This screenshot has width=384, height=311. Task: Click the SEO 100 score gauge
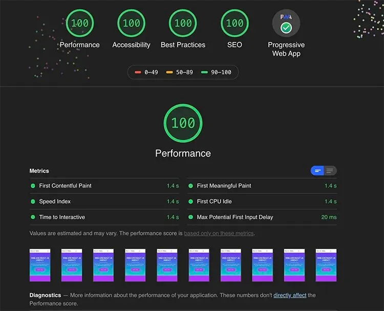point(234,23)
